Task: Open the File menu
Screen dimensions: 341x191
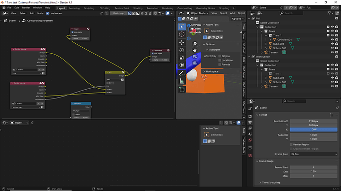Action: [9, 8]
